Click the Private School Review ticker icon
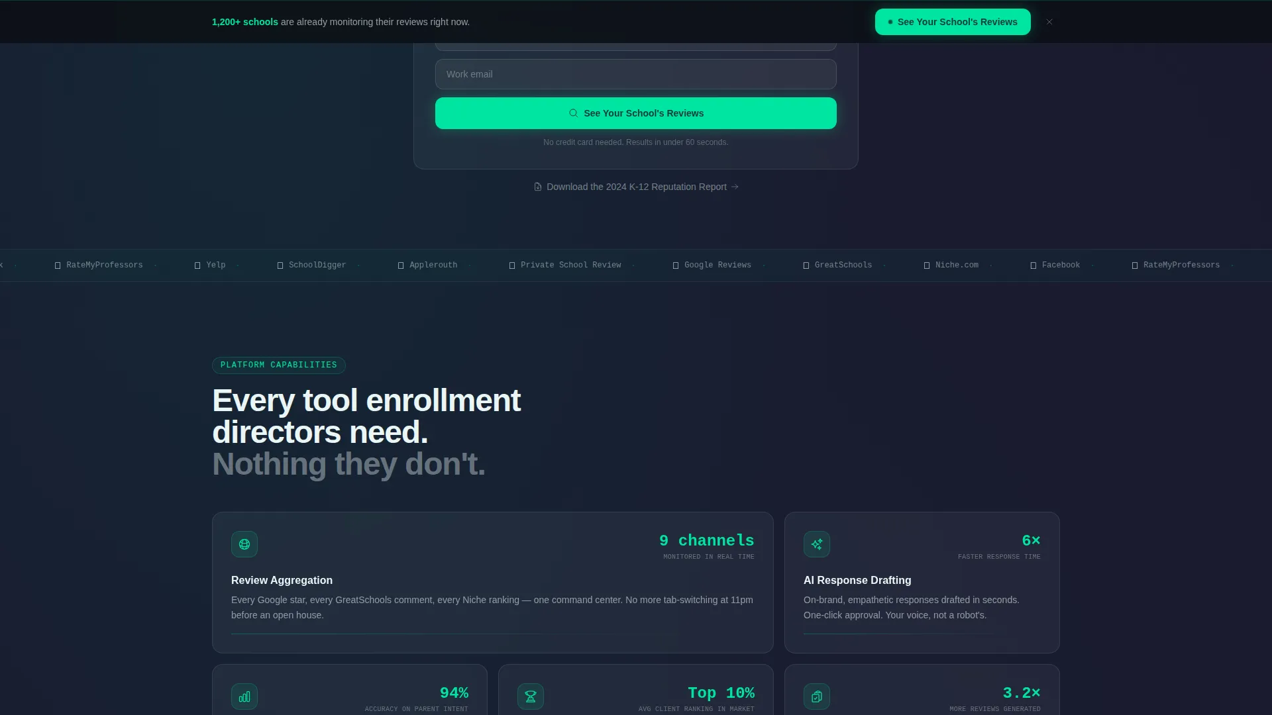Screen dimensions: 1272x715 (512, 265)
